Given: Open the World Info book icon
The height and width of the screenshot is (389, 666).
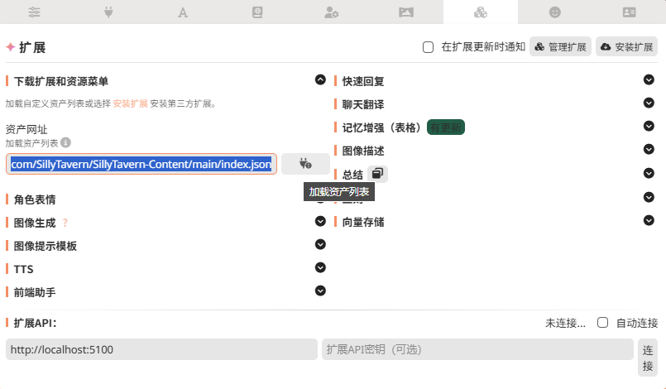Looking at the screenshot, I should 256,12.
